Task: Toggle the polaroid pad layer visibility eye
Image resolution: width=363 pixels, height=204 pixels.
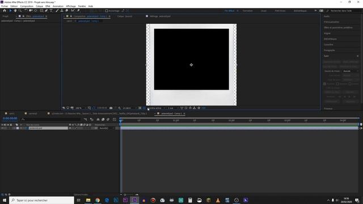Action: pyautogui.click(x=2, y=128)
